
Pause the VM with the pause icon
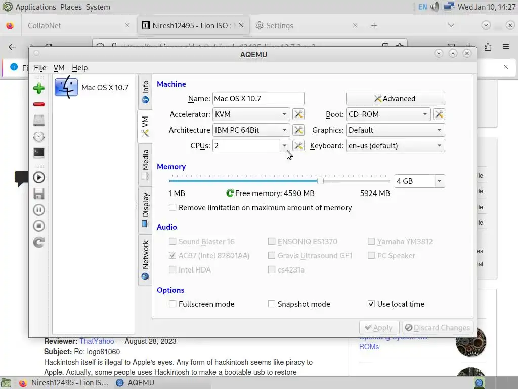click(38, 210)
